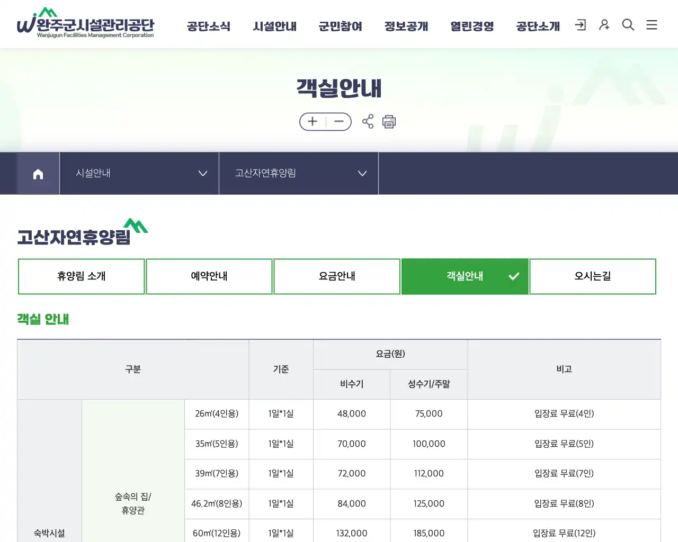The width and height of the screenshot is (678, 542).
Task: Click the 100,000 peak price
Action: (x=429, y=444)
